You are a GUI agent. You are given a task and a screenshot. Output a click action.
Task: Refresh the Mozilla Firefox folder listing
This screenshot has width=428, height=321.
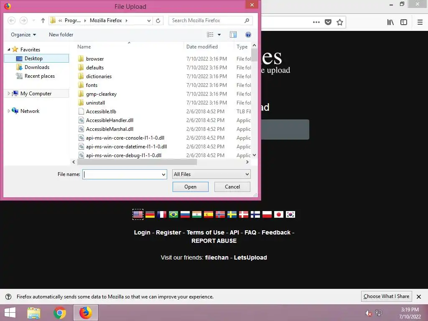158,20
